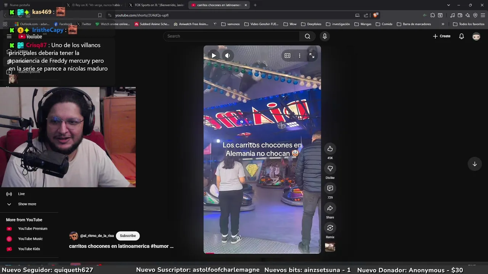This screenshot has height=274, width=488.
Task: Go to the next Short with down arrow
Action: [475, 164]
